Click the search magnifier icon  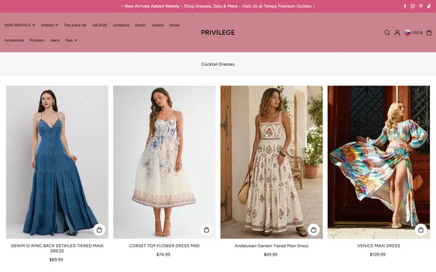[x=387, y=33]
